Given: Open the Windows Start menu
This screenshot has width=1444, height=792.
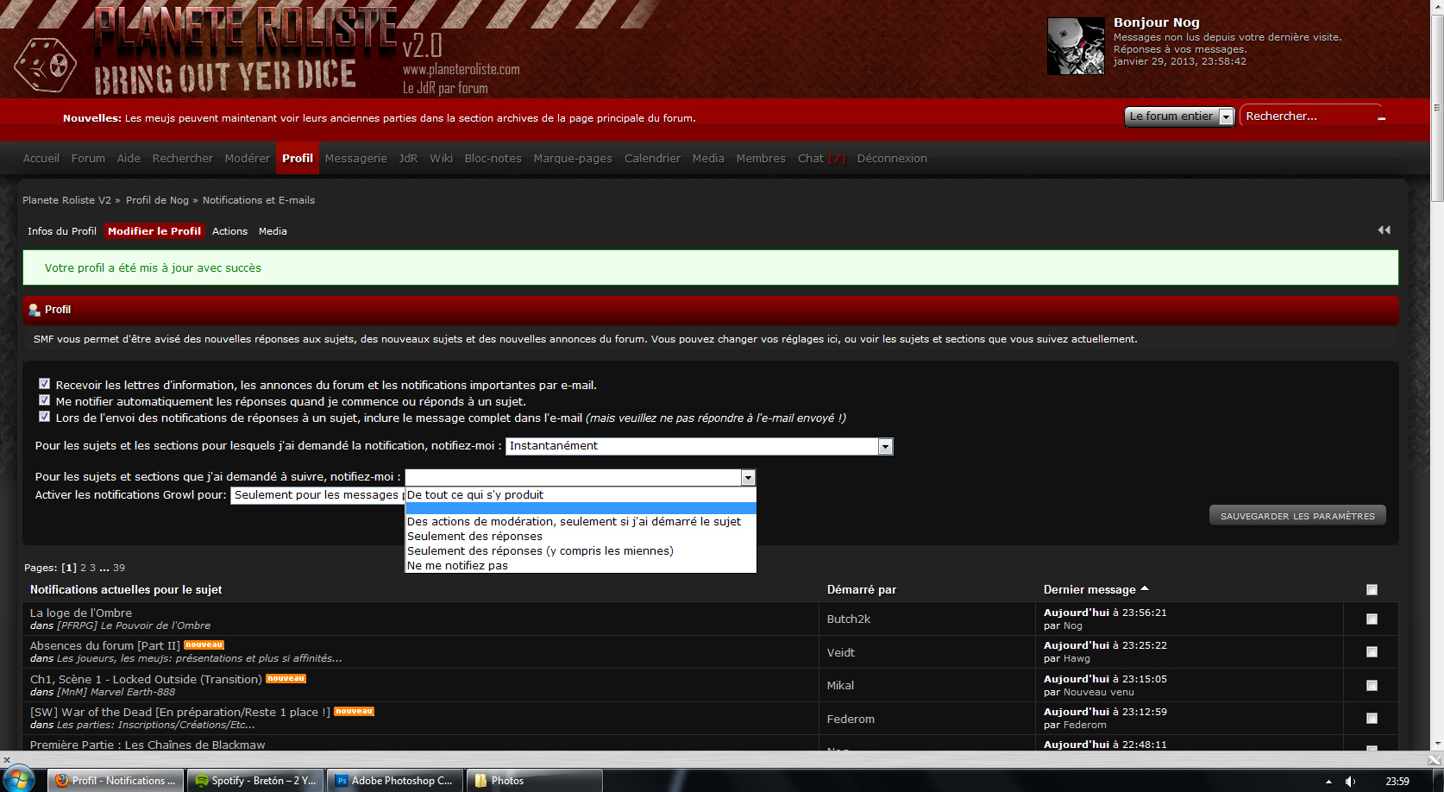Looking at the screenshot, I should tap(18, 779).
